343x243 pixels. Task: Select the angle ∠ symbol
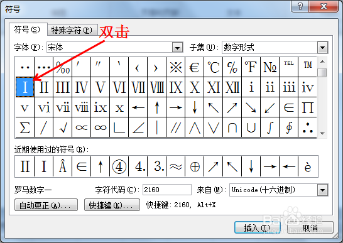(138, 127)
